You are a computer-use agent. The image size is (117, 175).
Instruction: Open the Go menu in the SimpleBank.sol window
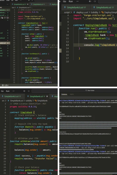tap(2, 91)
